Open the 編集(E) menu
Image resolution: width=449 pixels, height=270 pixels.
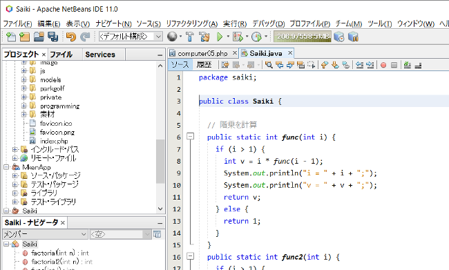(49, 23)
